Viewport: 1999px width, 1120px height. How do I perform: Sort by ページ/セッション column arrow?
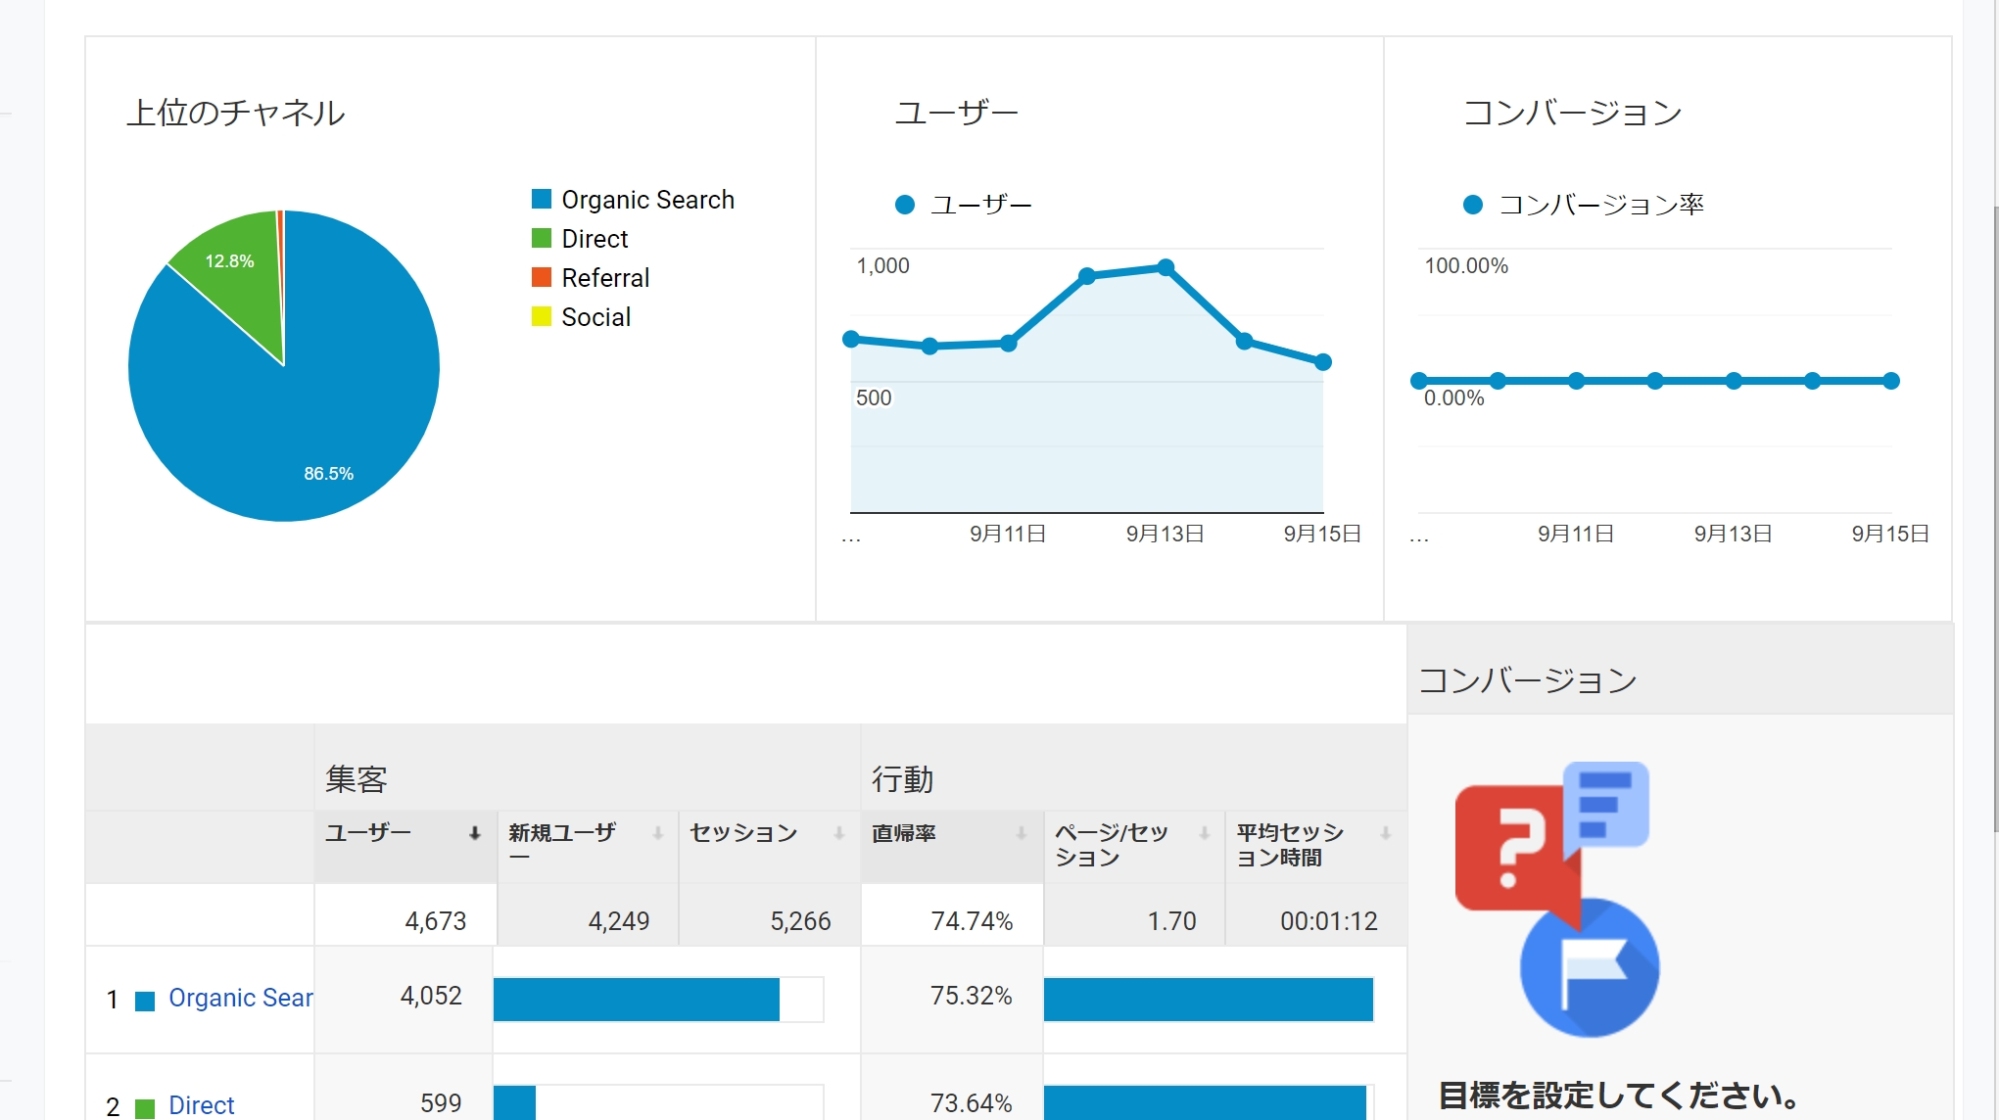(1205, 833)
